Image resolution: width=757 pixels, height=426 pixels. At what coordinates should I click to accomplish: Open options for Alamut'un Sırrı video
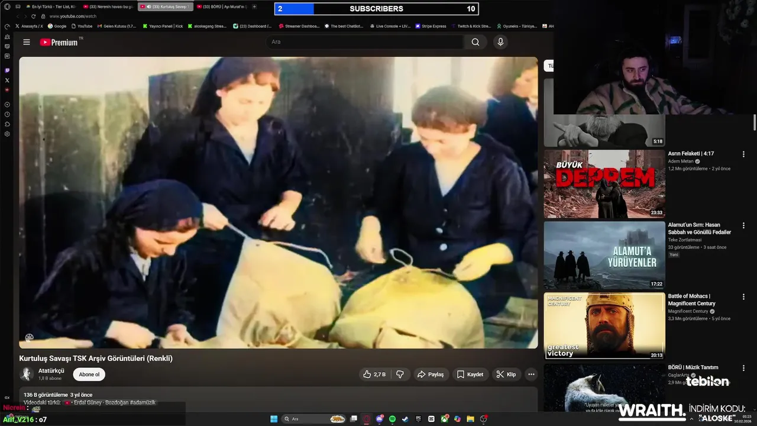[743, 225]
